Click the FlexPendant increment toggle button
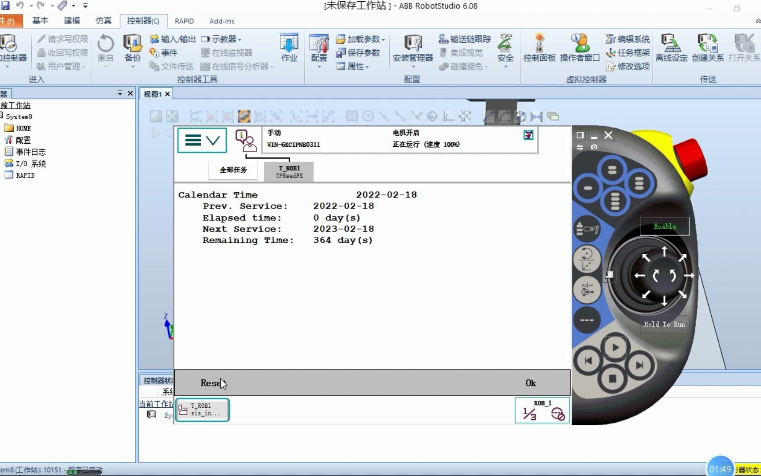The width and height of the screenshot is (761, 476). [x=587, y=320]
